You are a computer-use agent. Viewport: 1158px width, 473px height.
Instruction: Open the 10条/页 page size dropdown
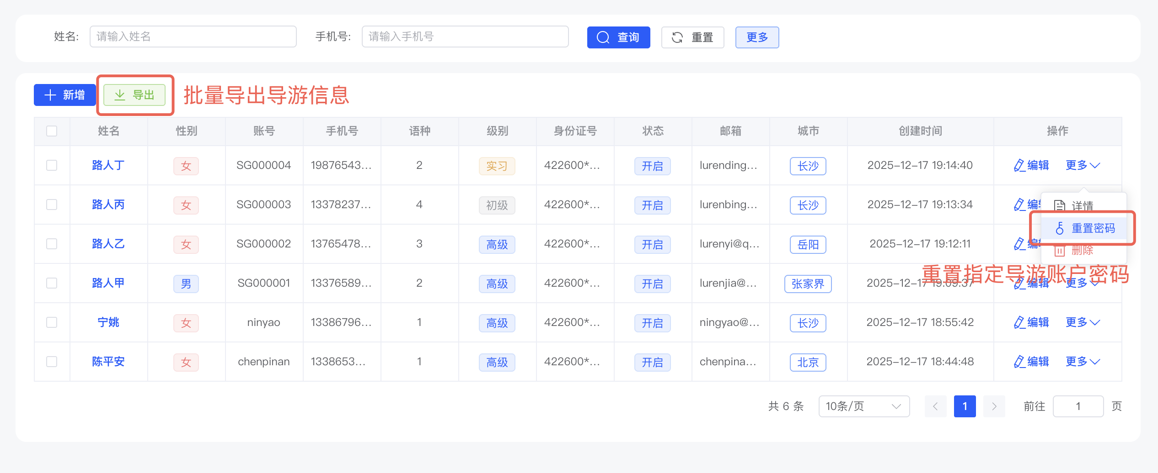pyautogui.click(x=863, y=406)
